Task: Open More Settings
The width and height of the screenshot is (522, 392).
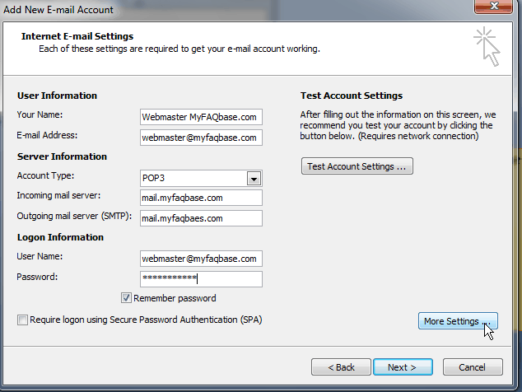Action: coord(457,321)
